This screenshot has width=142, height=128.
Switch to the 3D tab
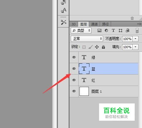74,24
